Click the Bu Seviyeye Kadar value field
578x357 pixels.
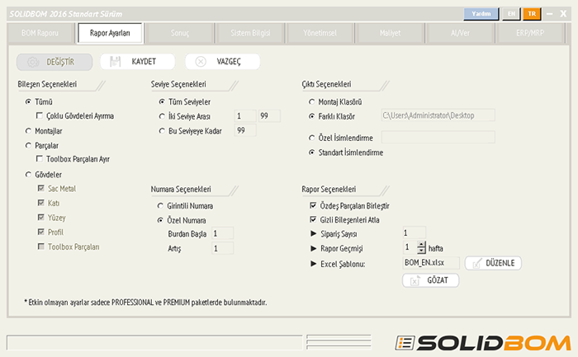[x=245, y=130]
